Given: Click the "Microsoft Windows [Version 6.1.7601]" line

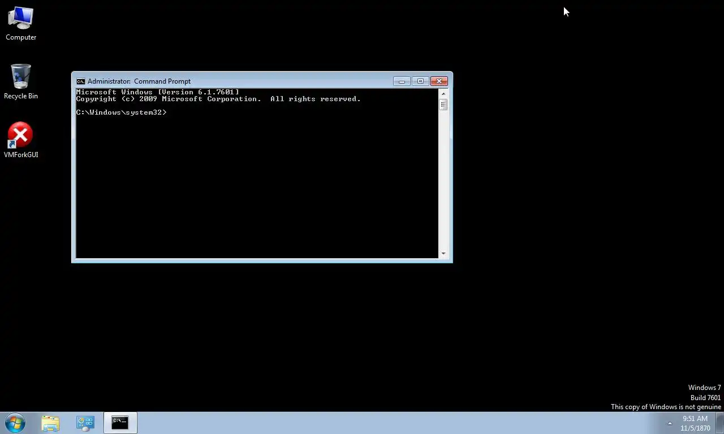Looking at the screenshot, I should click(x=158, y=92).
